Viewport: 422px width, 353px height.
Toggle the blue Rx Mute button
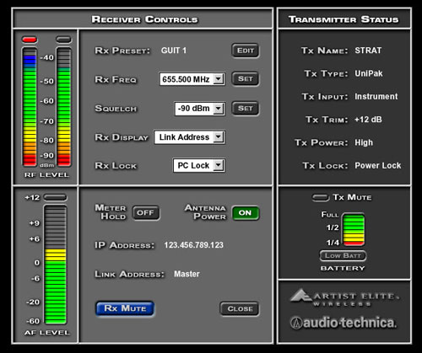point(125,308)
